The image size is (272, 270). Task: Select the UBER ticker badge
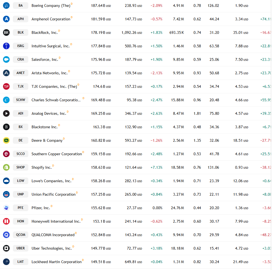tap(21, 248)
